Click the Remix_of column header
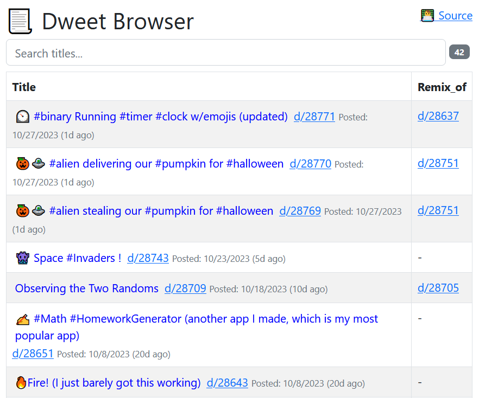 (x=442, y=87)
